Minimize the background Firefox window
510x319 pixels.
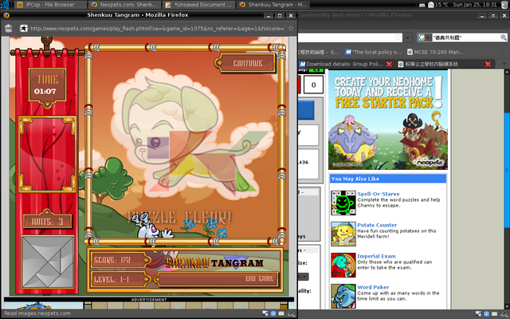[x=482, y=15]
